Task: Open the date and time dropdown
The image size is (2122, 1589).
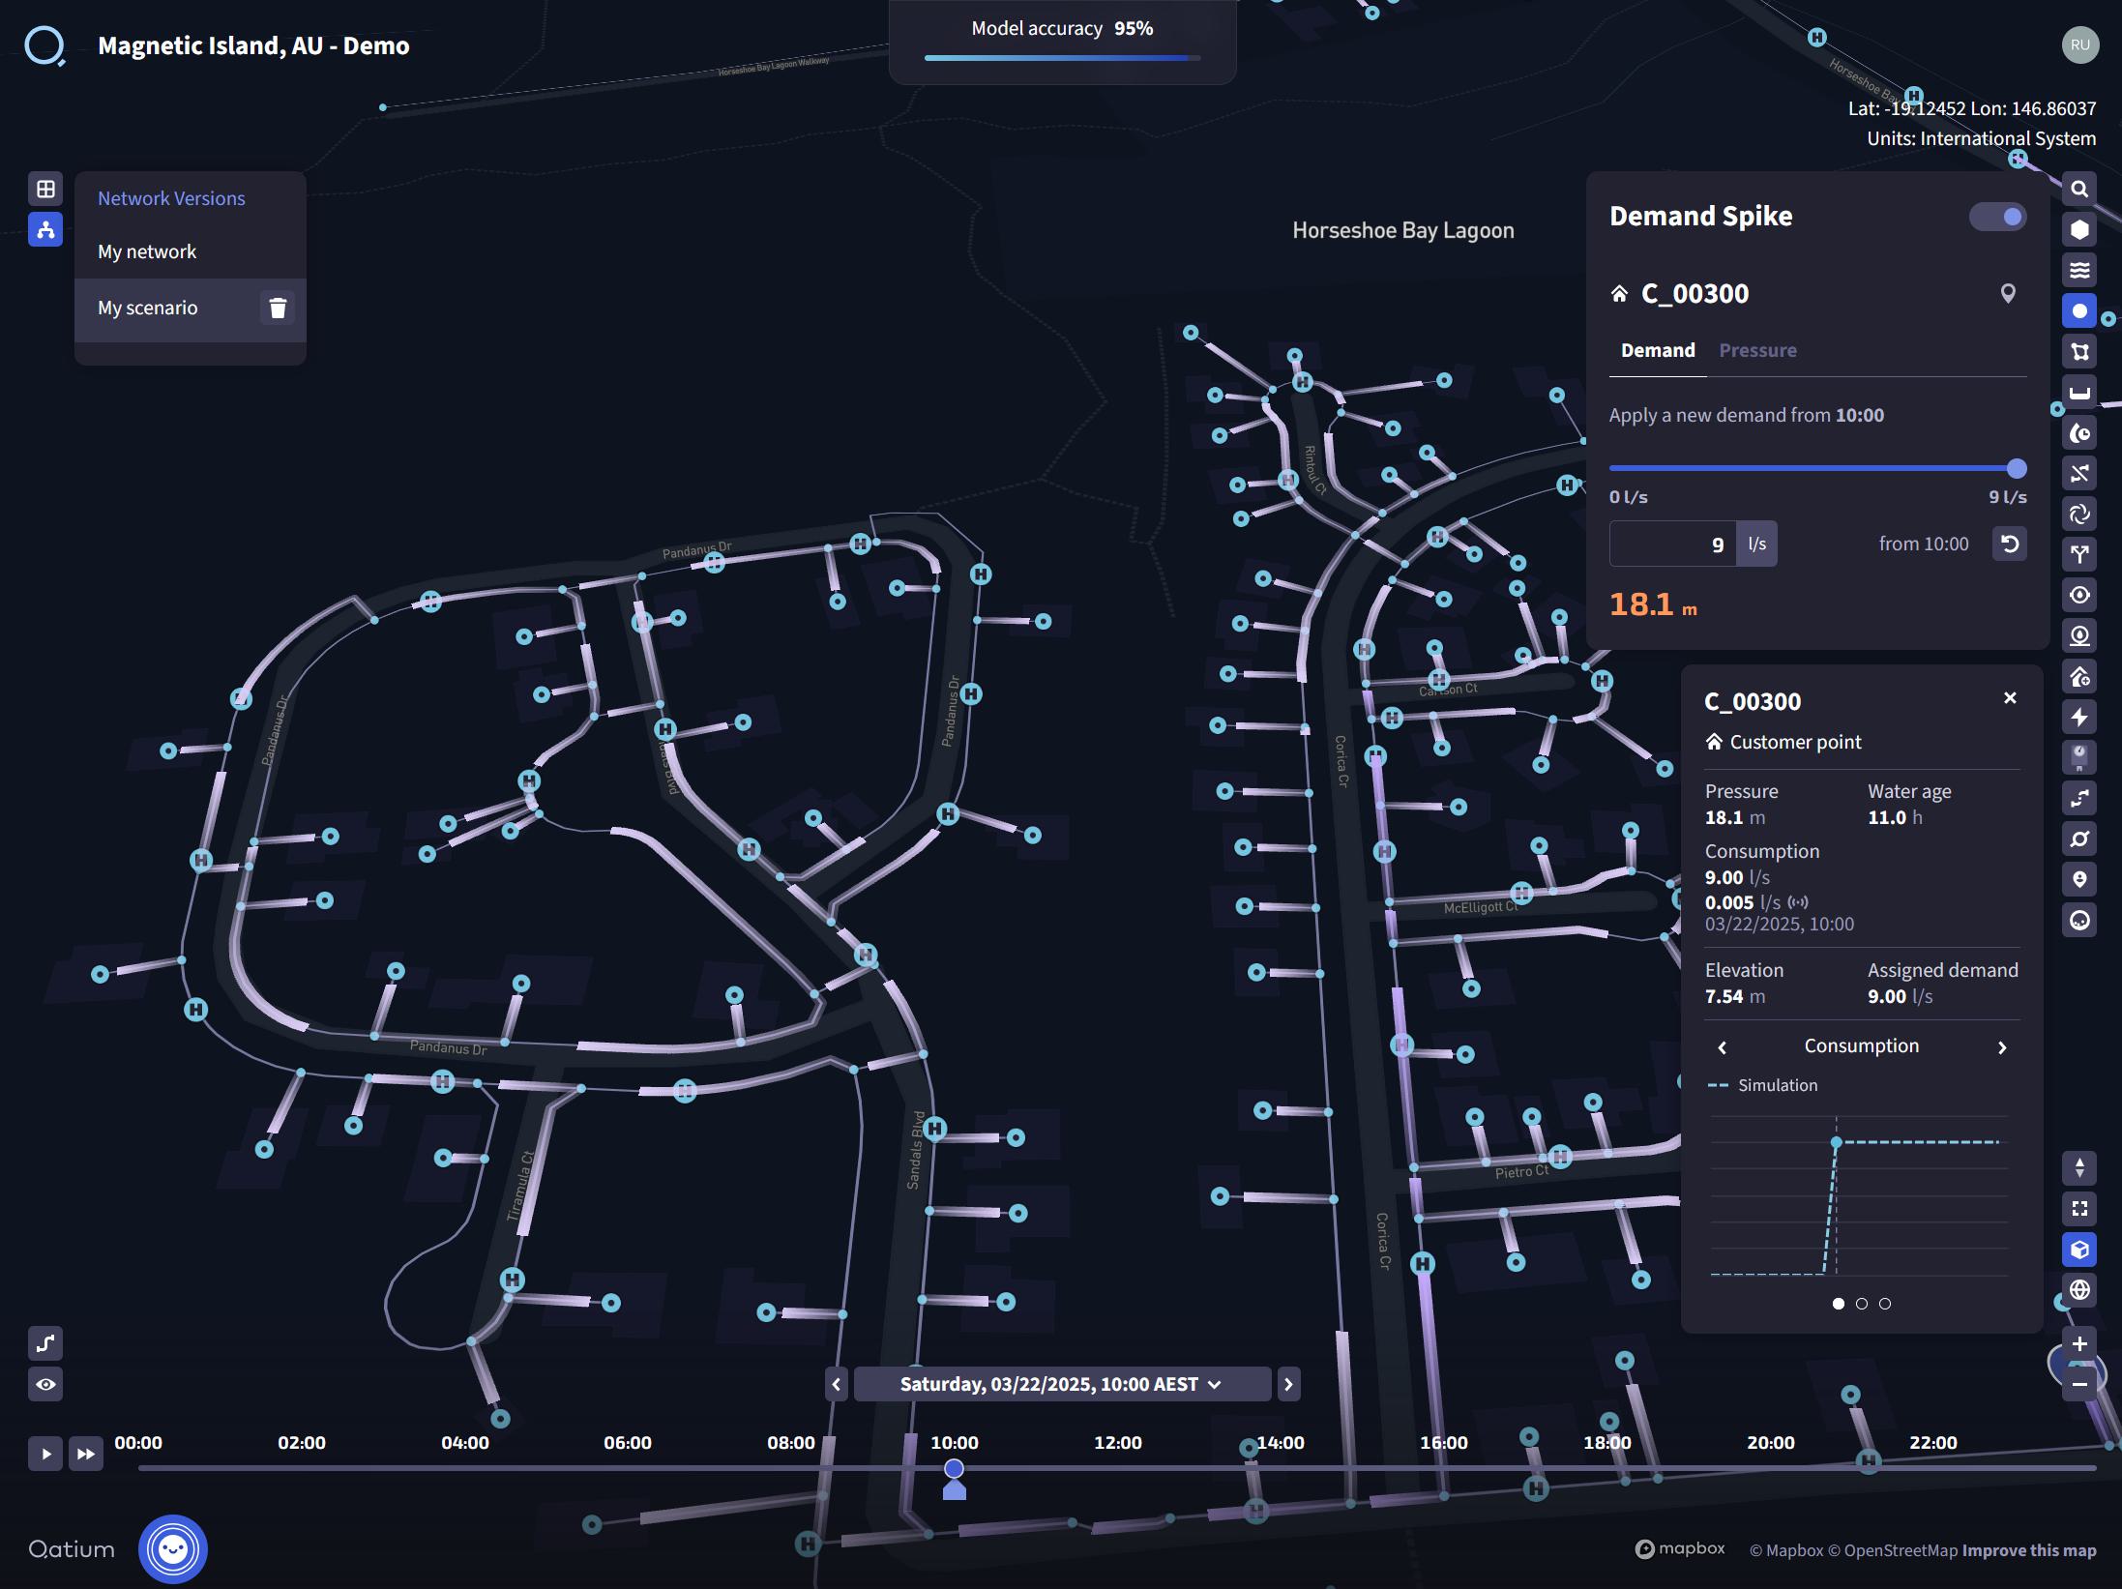Action: click(1061, 1384)
